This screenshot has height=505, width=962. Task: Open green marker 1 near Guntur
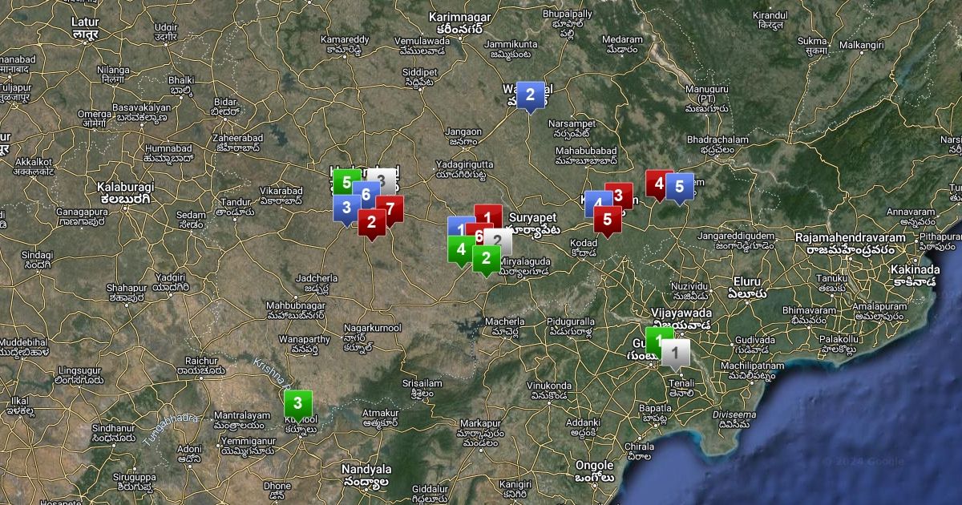click(x=658, y=340)
